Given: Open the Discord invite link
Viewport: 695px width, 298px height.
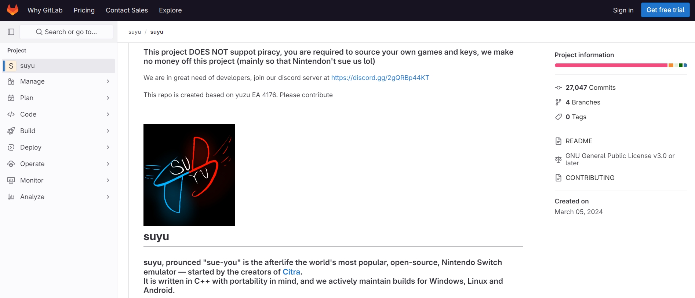Looking at the screenshot, I should point(380,78).
